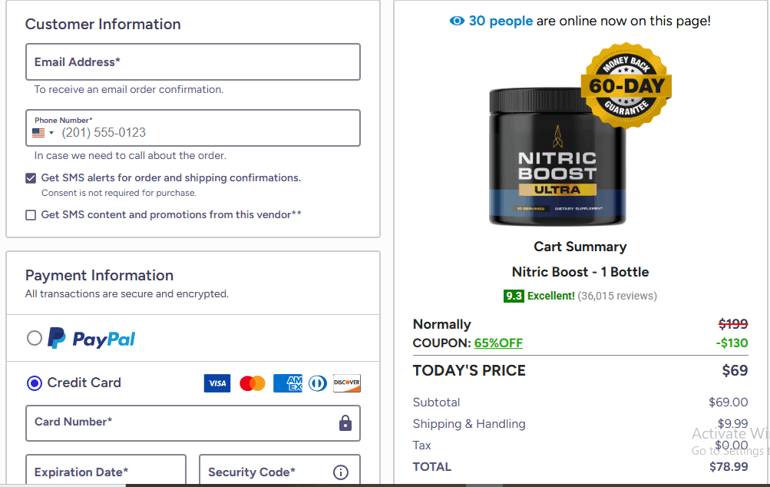Click the eye icon next to 30 people
Screen dimensions: 770x487
click(x=458, y=21)
